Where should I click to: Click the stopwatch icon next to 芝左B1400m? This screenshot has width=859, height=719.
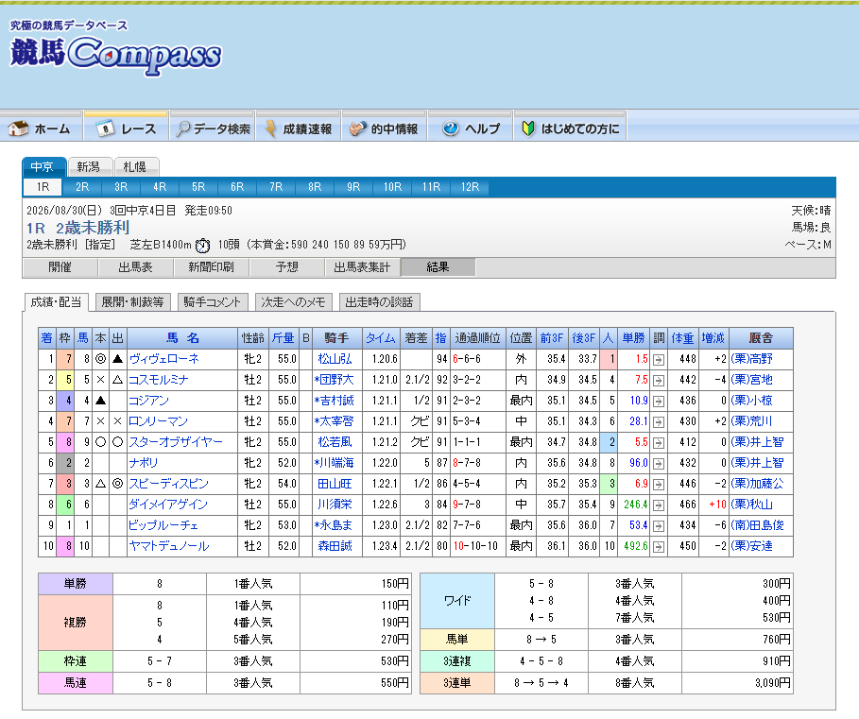(202, 246)
